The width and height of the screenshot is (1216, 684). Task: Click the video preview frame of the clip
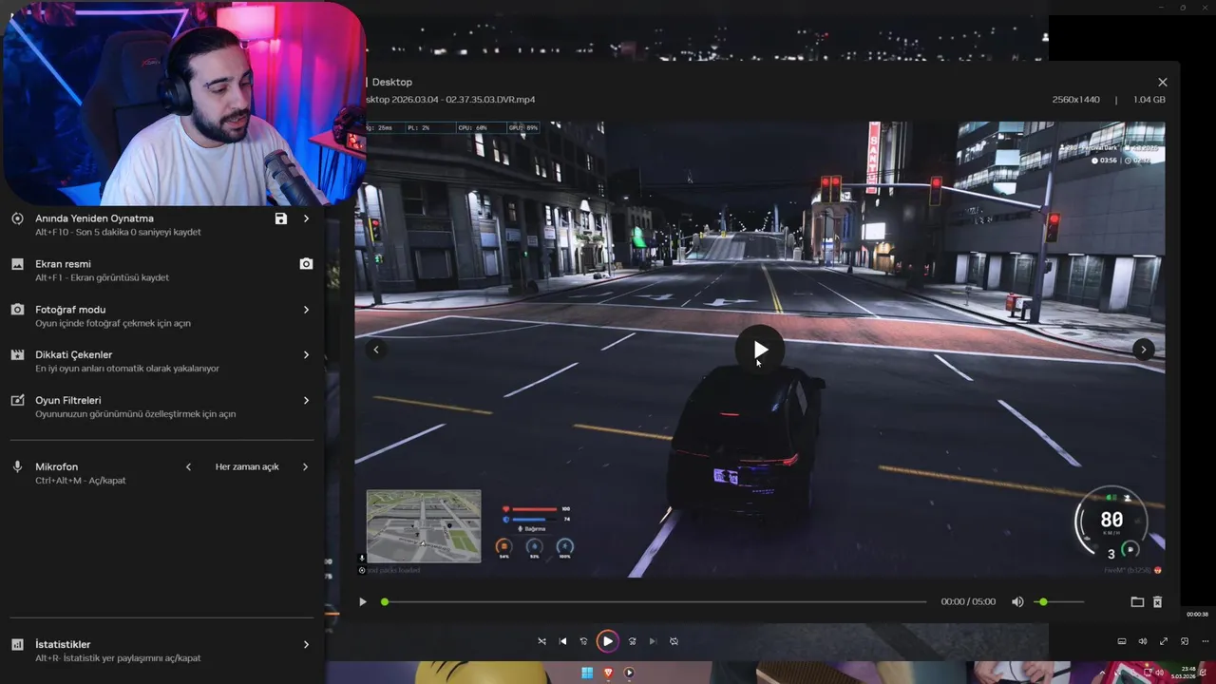tap(760, 350)
